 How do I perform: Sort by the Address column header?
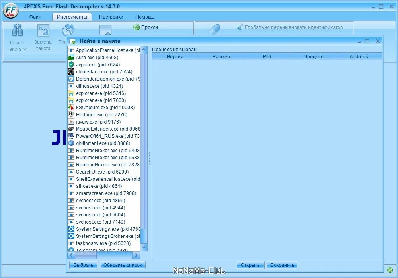pos(359,56)
